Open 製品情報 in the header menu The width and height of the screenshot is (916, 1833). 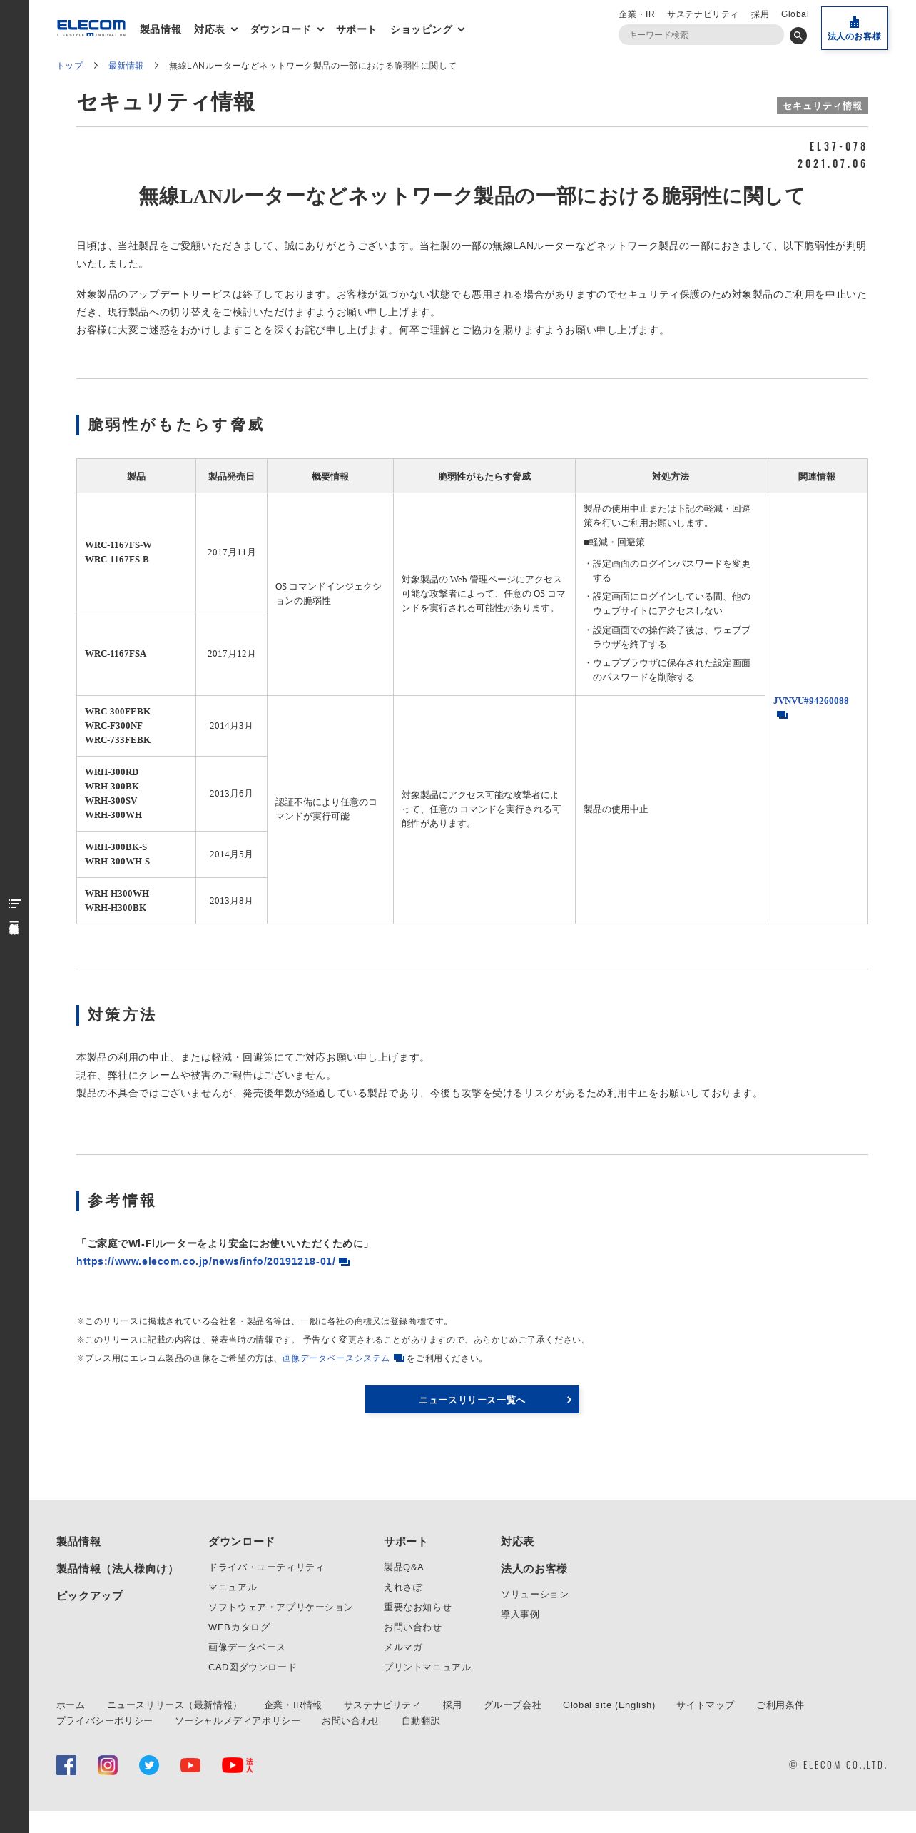[x=161, y=29]
